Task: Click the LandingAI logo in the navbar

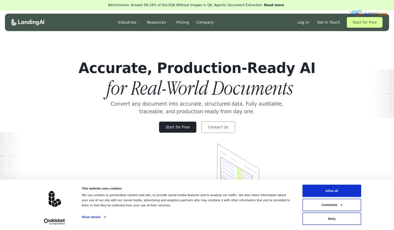Action: pos(28,22)
